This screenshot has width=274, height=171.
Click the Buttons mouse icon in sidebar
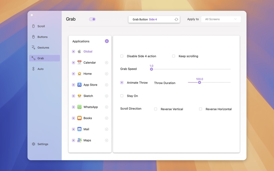click(x=33, y=37)
